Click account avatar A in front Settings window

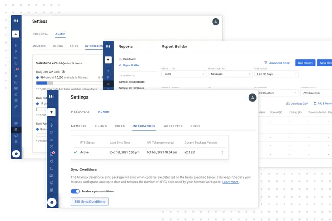coord(252,98)
